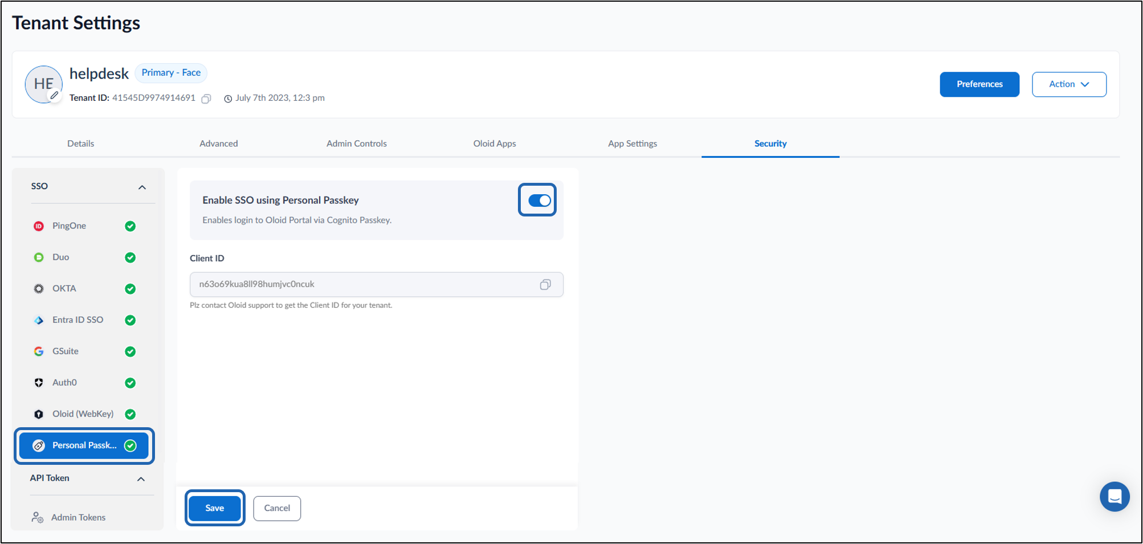This screenshot has height=544, width=1143.
Task: Click the GSuite Google logo icon
Action: coord(39,351)
